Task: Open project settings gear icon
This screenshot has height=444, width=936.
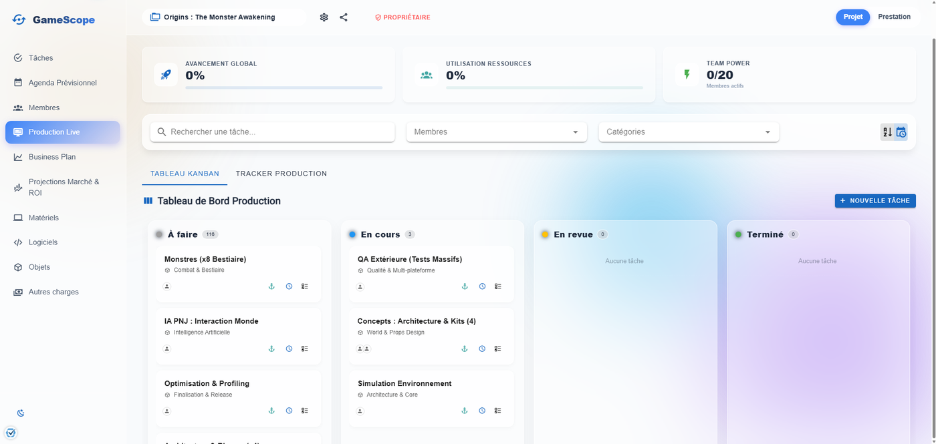Action: [x=324, y=17]
